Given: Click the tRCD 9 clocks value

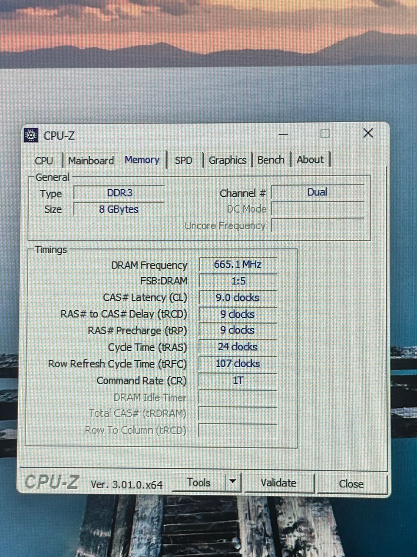Looking at the screenshot, I should [238, 314].
